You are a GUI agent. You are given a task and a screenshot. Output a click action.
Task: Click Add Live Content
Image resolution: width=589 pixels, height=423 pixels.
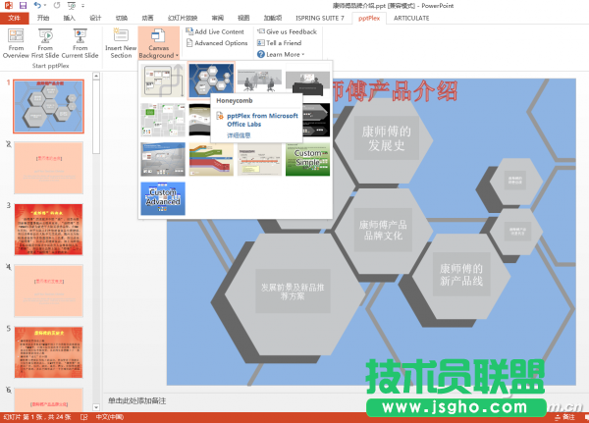(220, 31)
